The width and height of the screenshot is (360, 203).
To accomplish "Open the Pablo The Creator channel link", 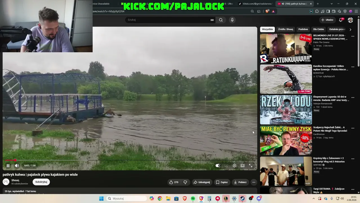I will click(x=321, y=42).
